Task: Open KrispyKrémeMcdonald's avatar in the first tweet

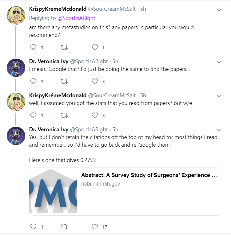Action: tap(16, 15)
